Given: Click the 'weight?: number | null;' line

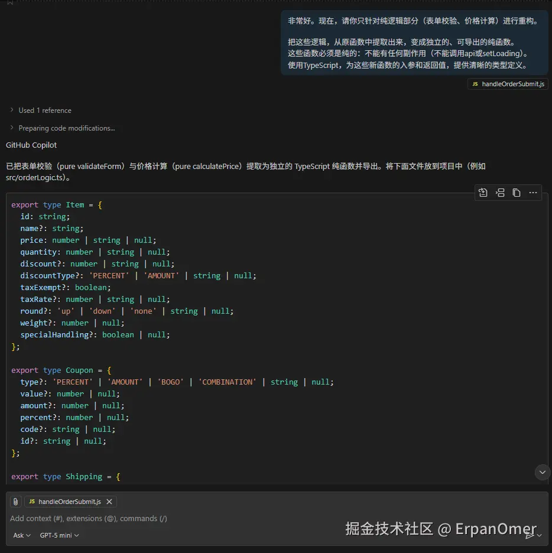Looking at the screenshot, I should pyautogui.click(x=72, y=323).
